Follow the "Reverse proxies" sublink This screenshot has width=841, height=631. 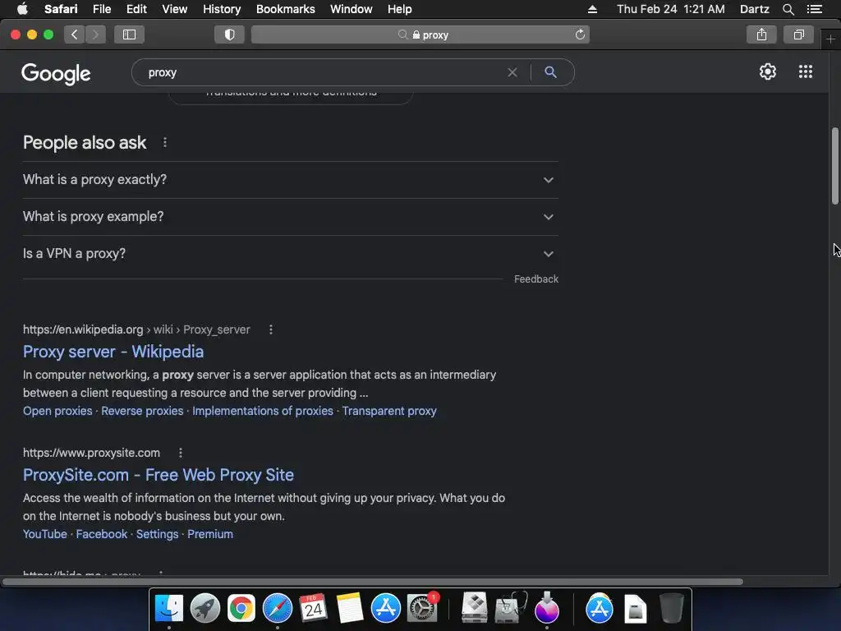tap(142, 411)
